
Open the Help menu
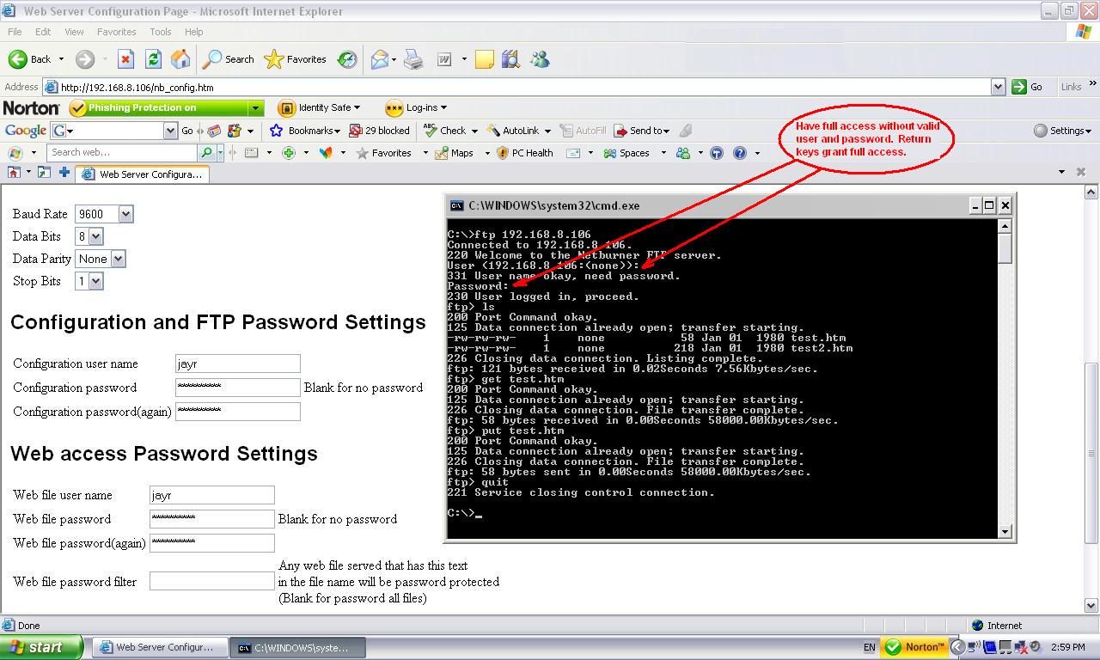(193, 32)
